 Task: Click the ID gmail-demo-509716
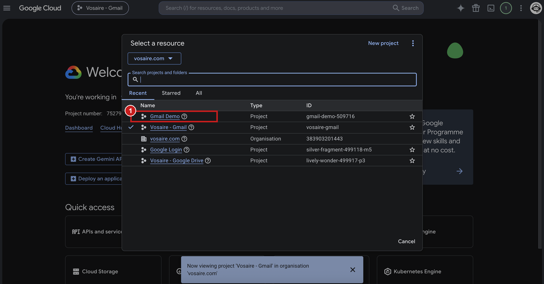pos(331,116)
